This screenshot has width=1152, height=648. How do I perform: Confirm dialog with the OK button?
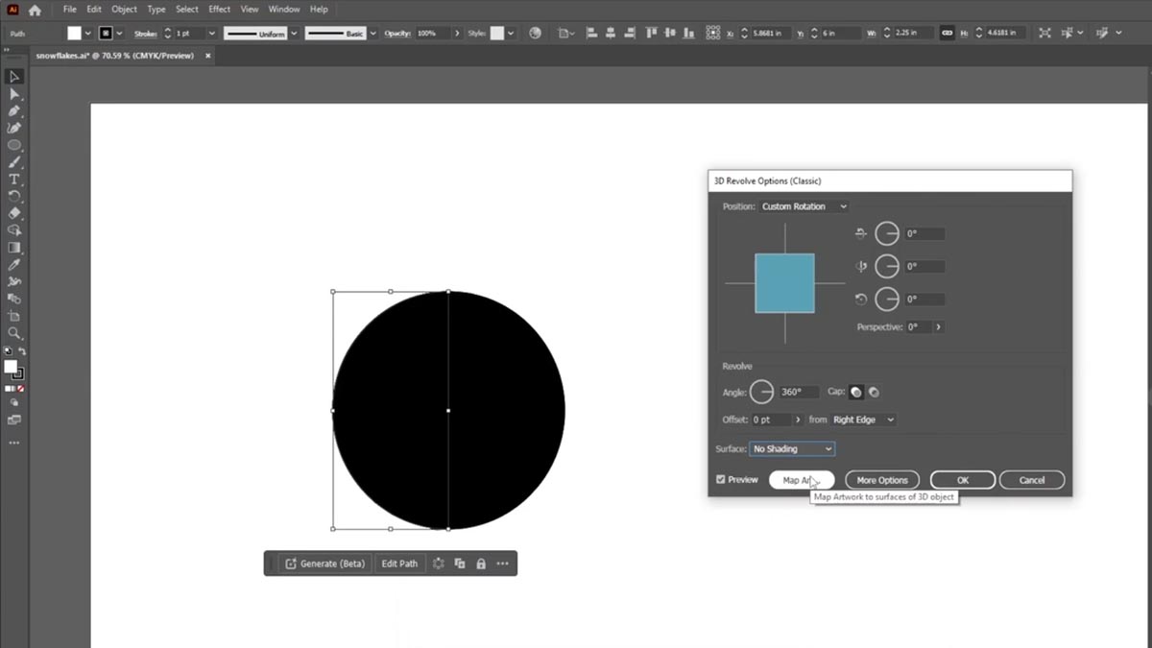point(962,480)
